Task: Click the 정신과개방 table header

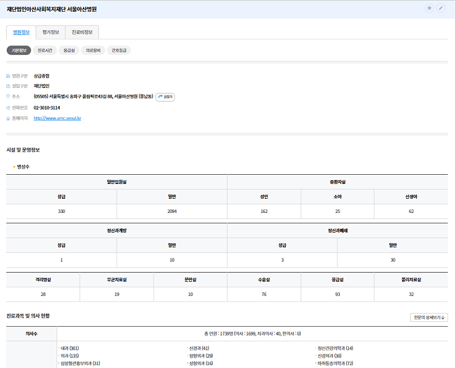Action: [x=117, y=231]
